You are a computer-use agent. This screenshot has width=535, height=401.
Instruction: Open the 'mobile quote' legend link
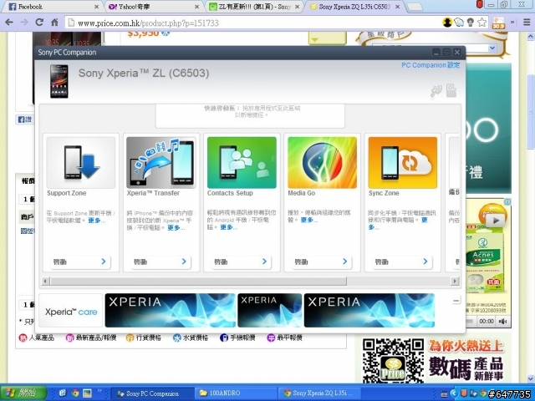point(237,338)
